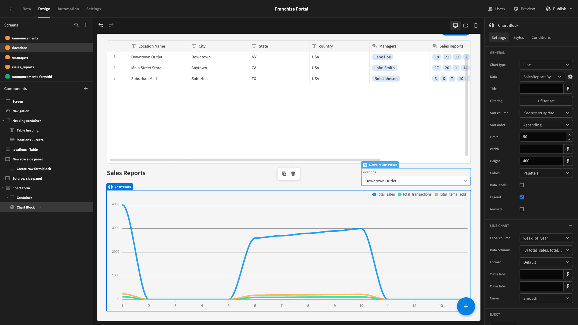Toggle Total_transactions legend series
This screenshot has width=578, height=325.
pos(415,194)
